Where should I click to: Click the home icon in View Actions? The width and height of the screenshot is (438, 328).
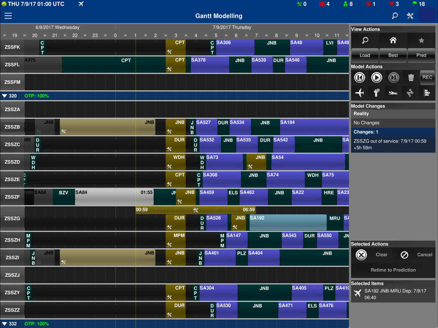click(x=393, y=40)
